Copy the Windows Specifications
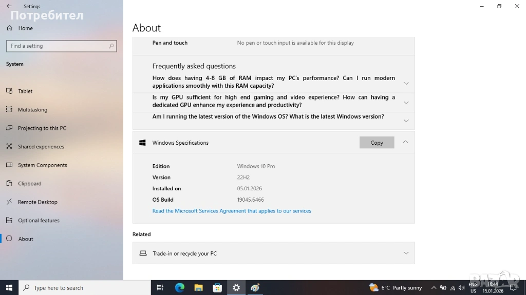This screenshot has height=295, width=526. pyautogui.click(x=377, y=143)
